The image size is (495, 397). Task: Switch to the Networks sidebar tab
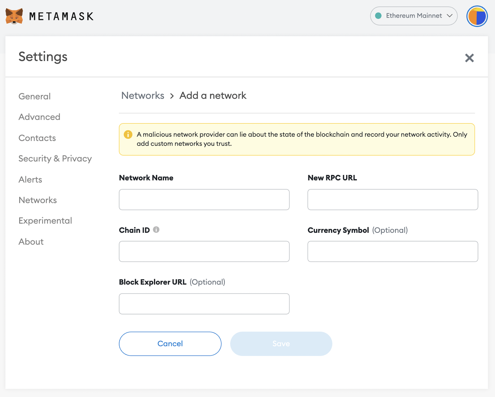(x=38, y=200)
